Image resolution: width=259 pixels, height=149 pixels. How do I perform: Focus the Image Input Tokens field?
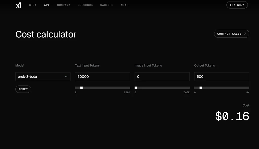(162, 77)
